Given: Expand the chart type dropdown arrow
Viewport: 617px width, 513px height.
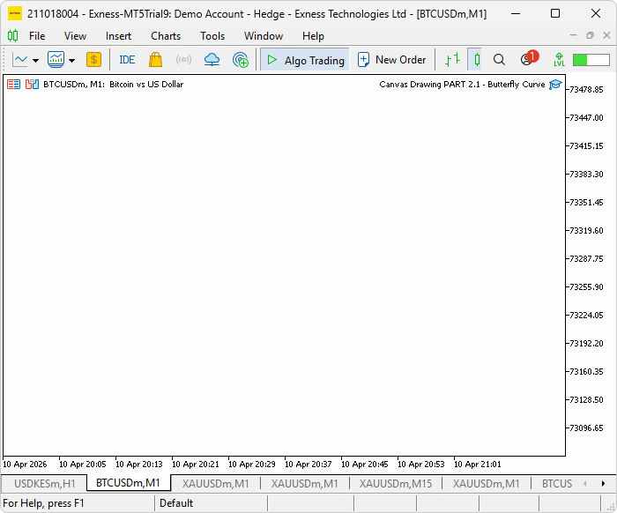Looking at the screenshot, I should coord(36,60).
